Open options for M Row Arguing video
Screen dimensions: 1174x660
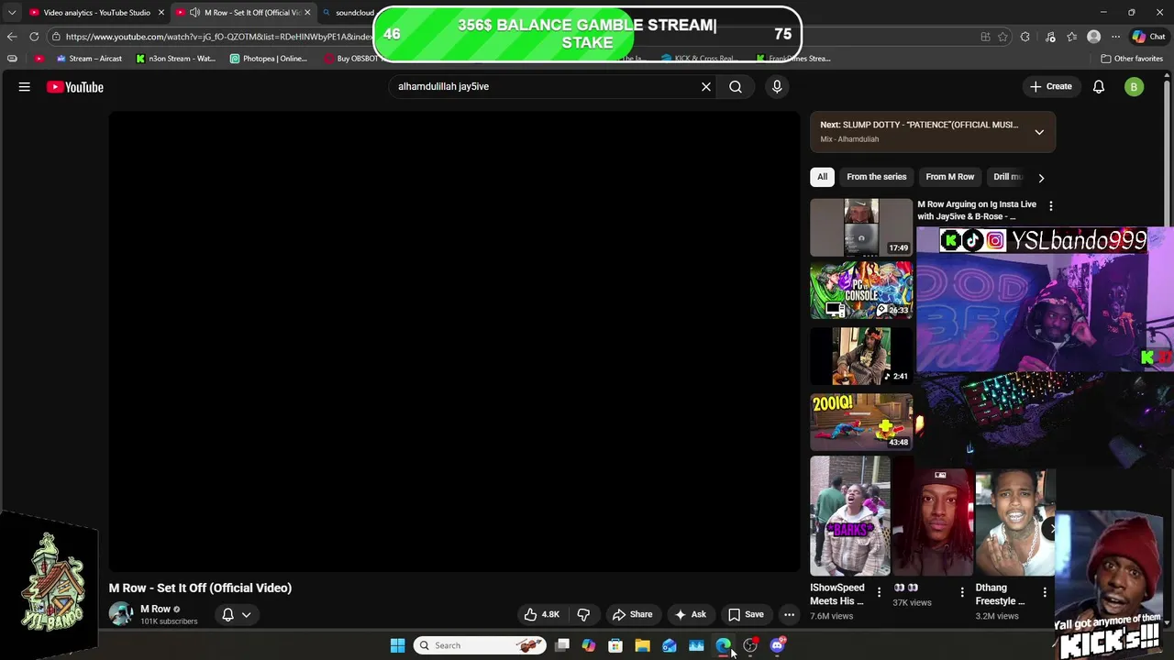click(1051, 206)
